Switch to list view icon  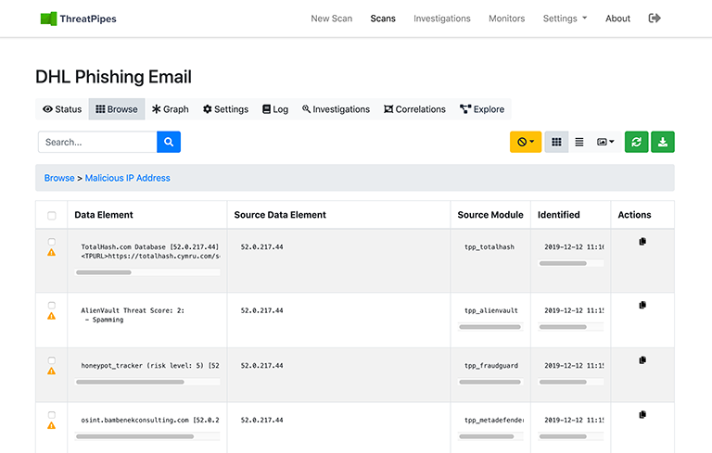[579, 142]
